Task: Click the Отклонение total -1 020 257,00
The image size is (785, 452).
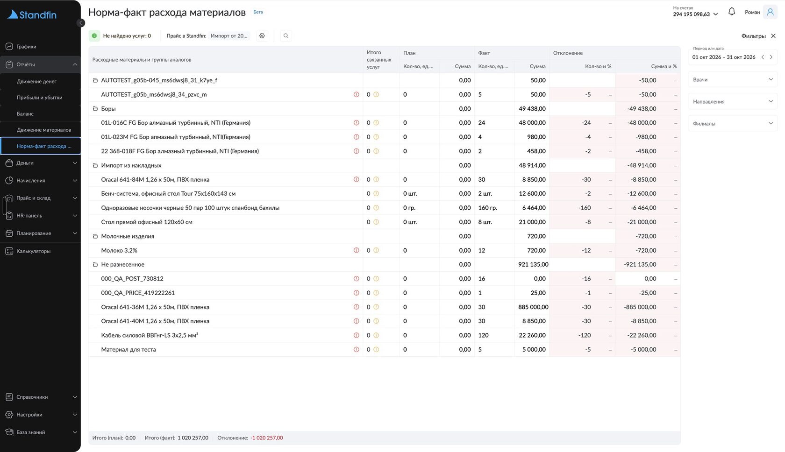Action: pyautogui.click(x=266, y=438)
